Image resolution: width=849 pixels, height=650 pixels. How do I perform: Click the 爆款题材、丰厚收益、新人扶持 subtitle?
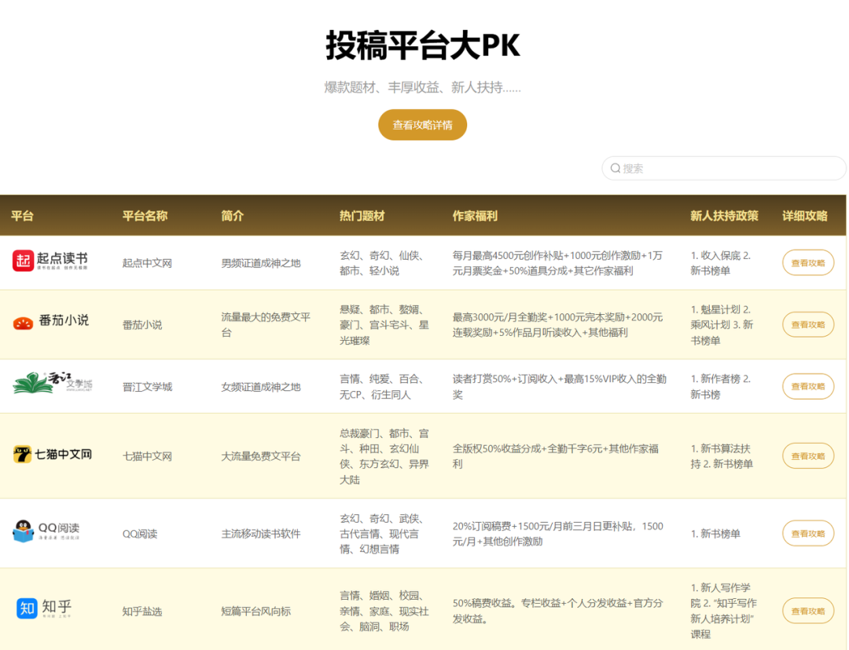pos(422,87)
